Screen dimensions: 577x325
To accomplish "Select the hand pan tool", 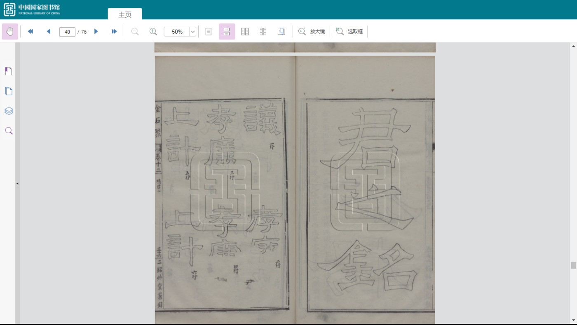I will 10,32.
